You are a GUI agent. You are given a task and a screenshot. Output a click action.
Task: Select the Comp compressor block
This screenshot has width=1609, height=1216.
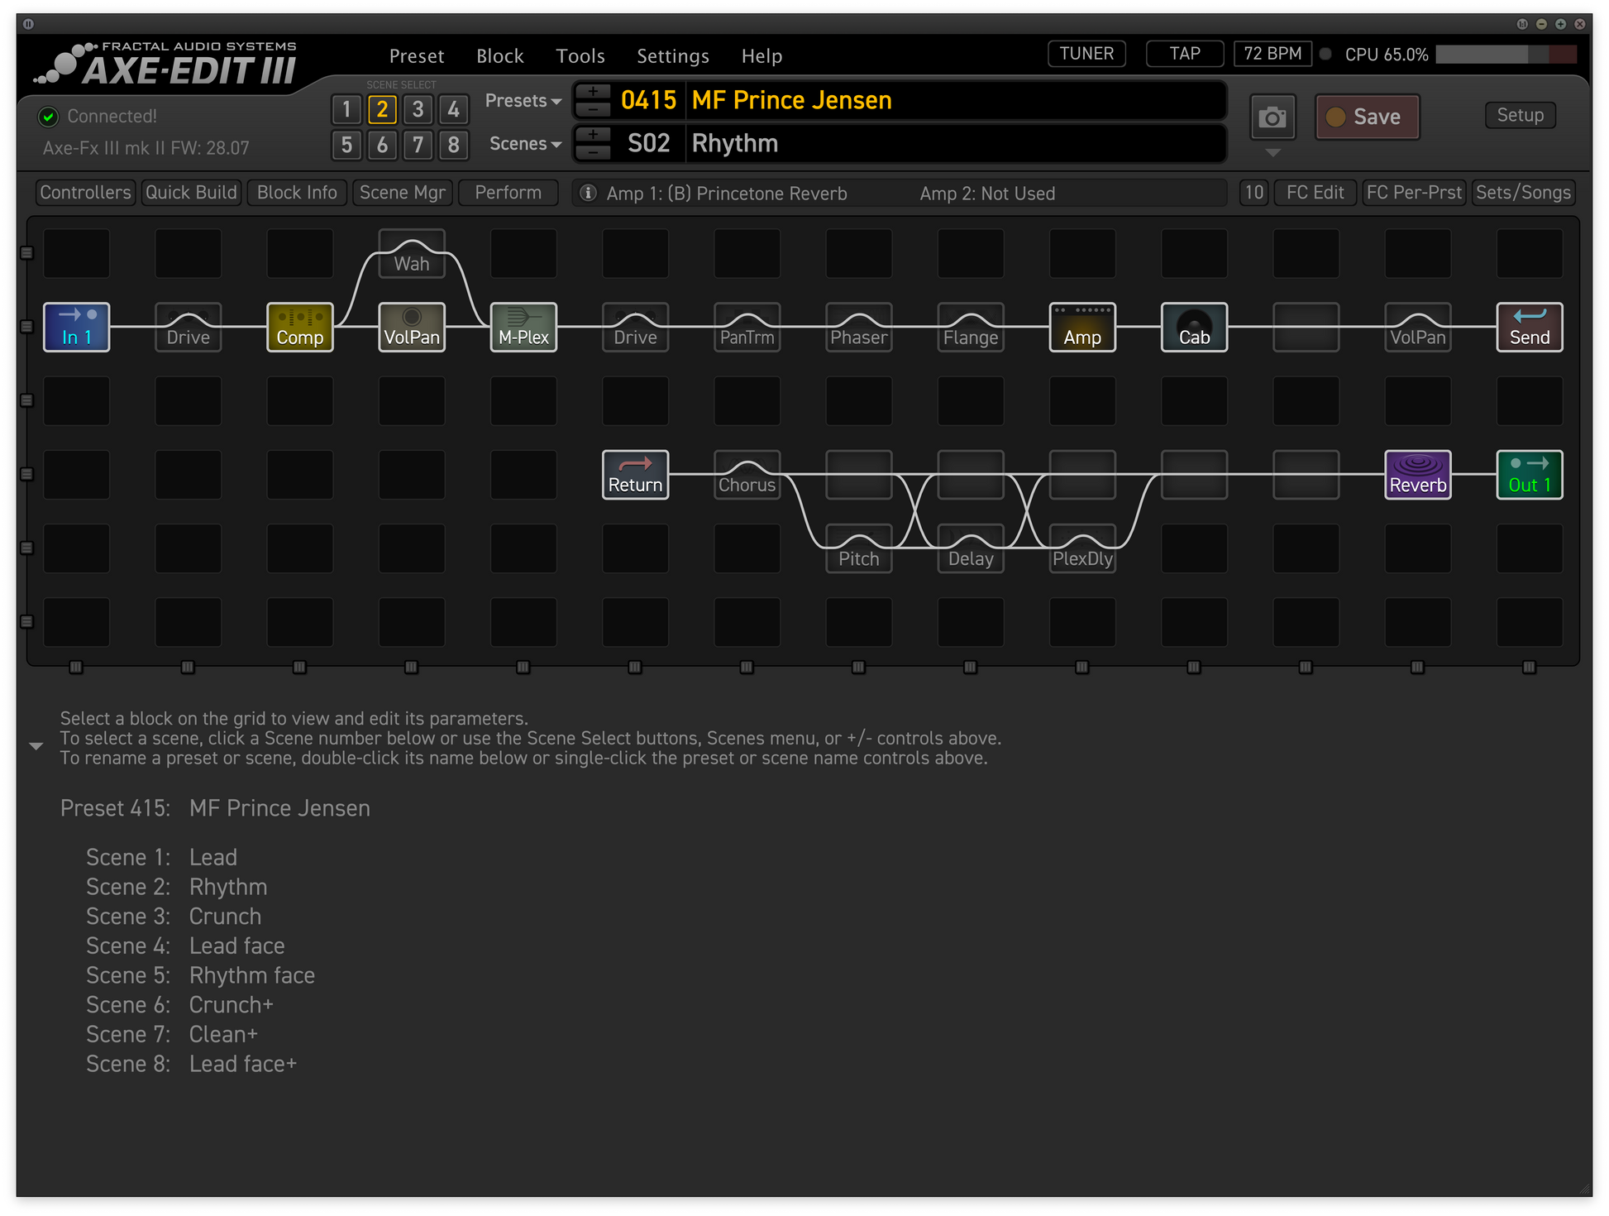click(299, 328)
